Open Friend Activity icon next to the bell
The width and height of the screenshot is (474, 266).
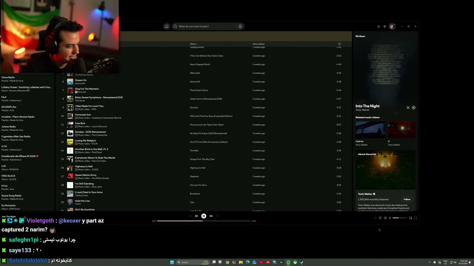tap(385, 26)
